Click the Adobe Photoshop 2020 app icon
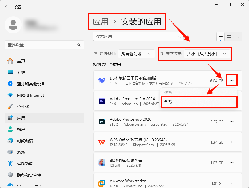 [x=102, y=122]
